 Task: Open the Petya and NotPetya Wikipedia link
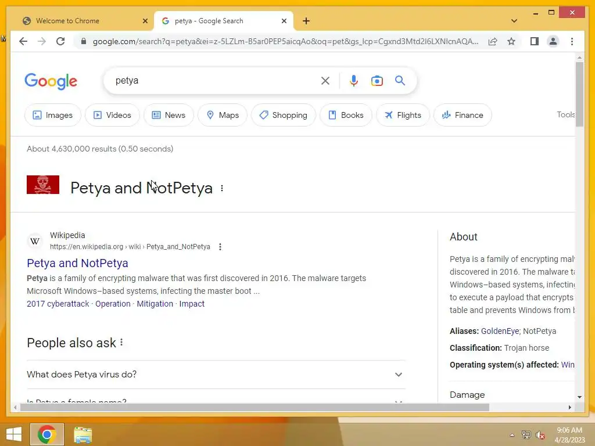77,263
